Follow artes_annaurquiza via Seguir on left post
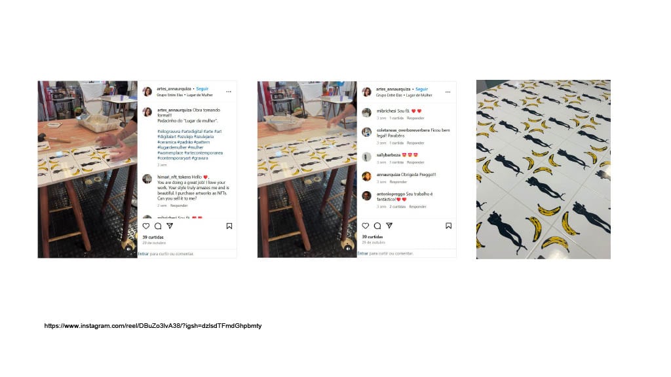The width and height of the screenshot is (671, 377). pyautogui.click(x=202, y=89)
